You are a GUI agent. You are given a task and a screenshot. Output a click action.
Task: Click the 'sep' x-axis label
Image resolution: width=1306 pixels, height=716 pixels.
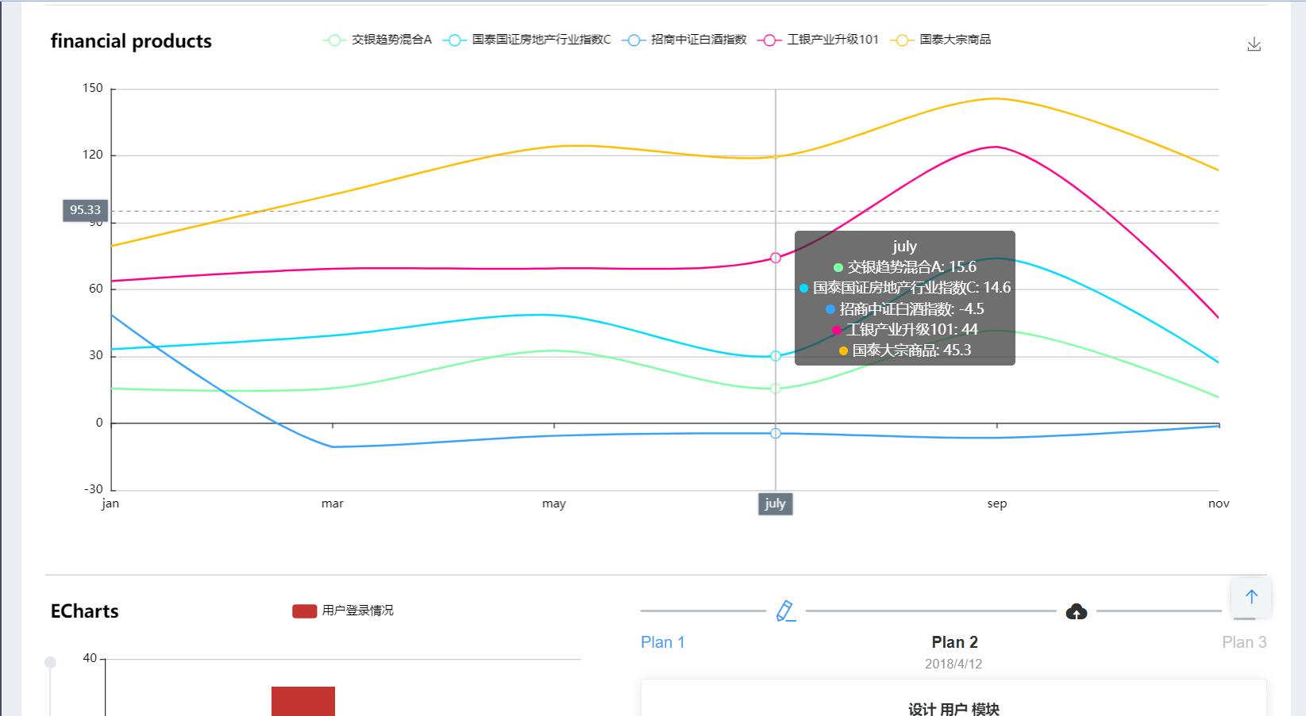997,503
